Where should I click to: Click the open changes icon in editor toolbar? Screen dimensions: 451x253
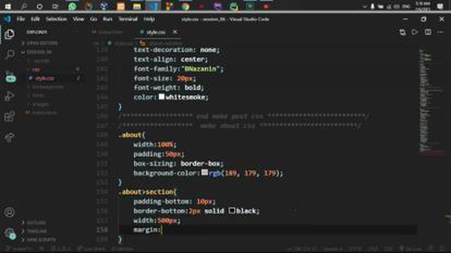[x=402, y=32]
